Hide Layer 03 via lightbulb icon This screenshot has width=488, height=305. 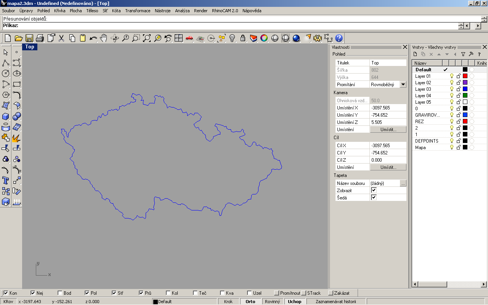click(x=452, y=89)
